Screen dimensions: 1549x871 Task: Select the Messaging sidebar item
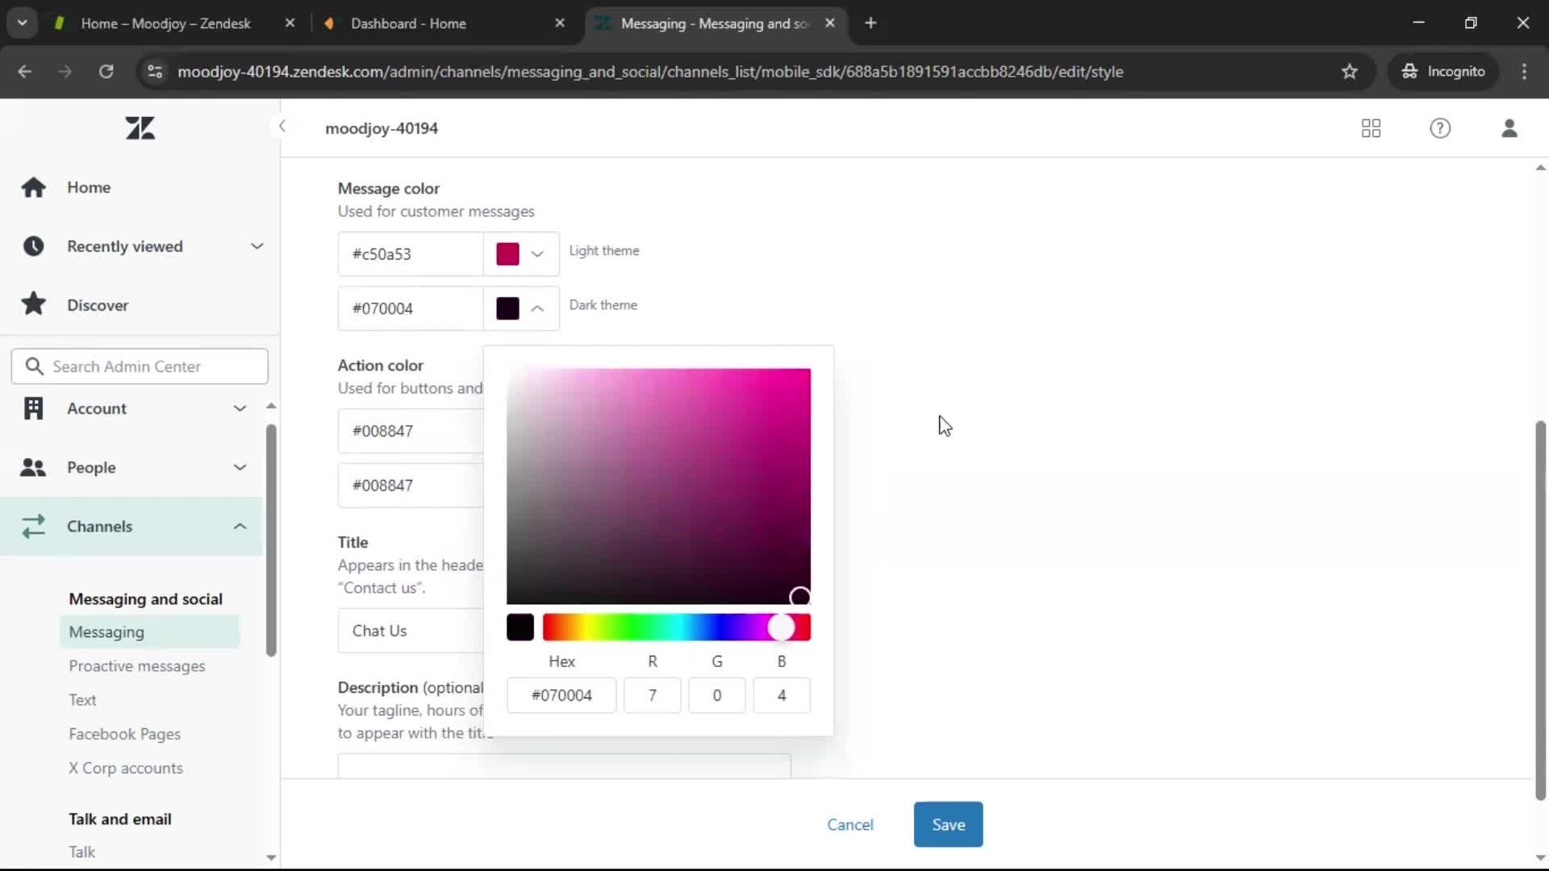tap(149, 631)
